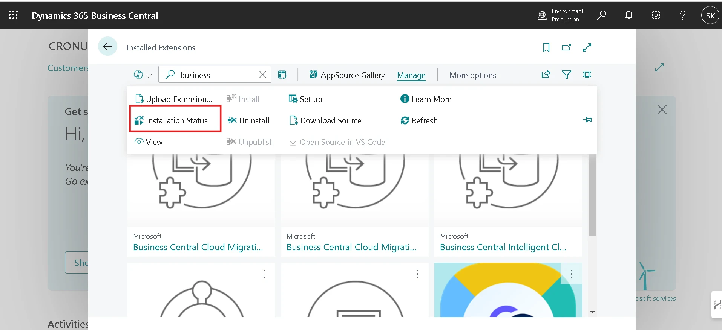Open AppSource Gallery
The height and width of the screenshot is (330, 722).
click(347, 75)
